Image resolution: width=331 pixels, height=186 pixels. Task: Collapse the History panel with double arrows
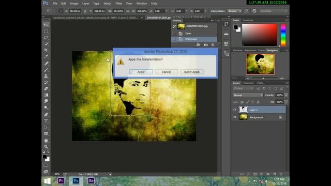213,21
